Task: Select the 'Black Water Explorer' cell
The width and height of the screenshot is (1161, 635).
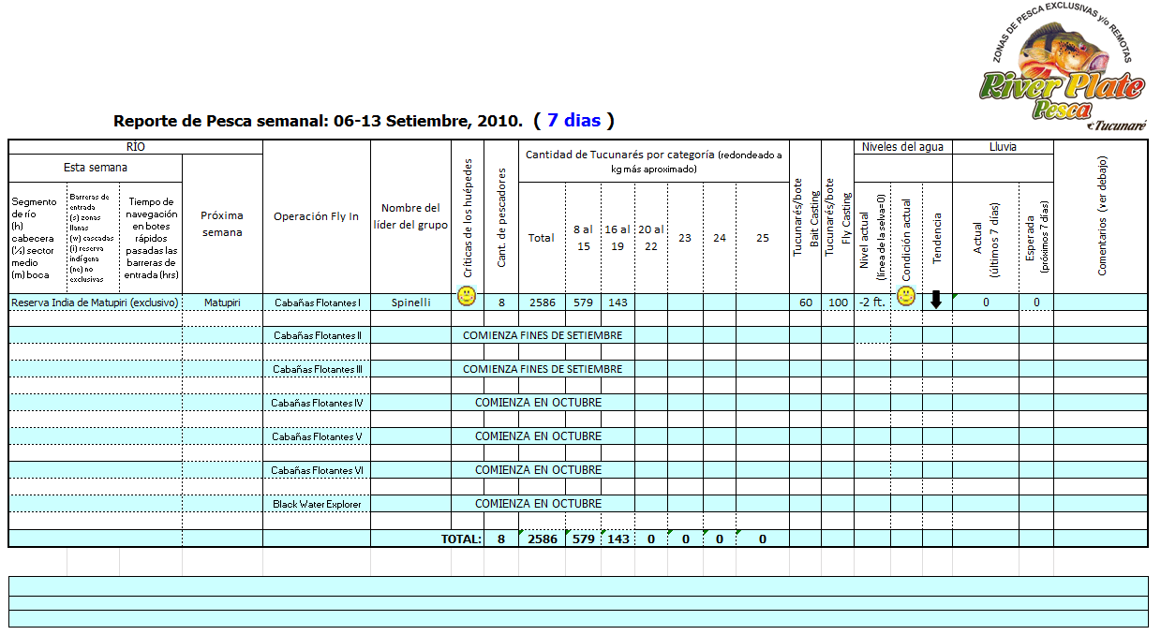Action: pos(317,504)
